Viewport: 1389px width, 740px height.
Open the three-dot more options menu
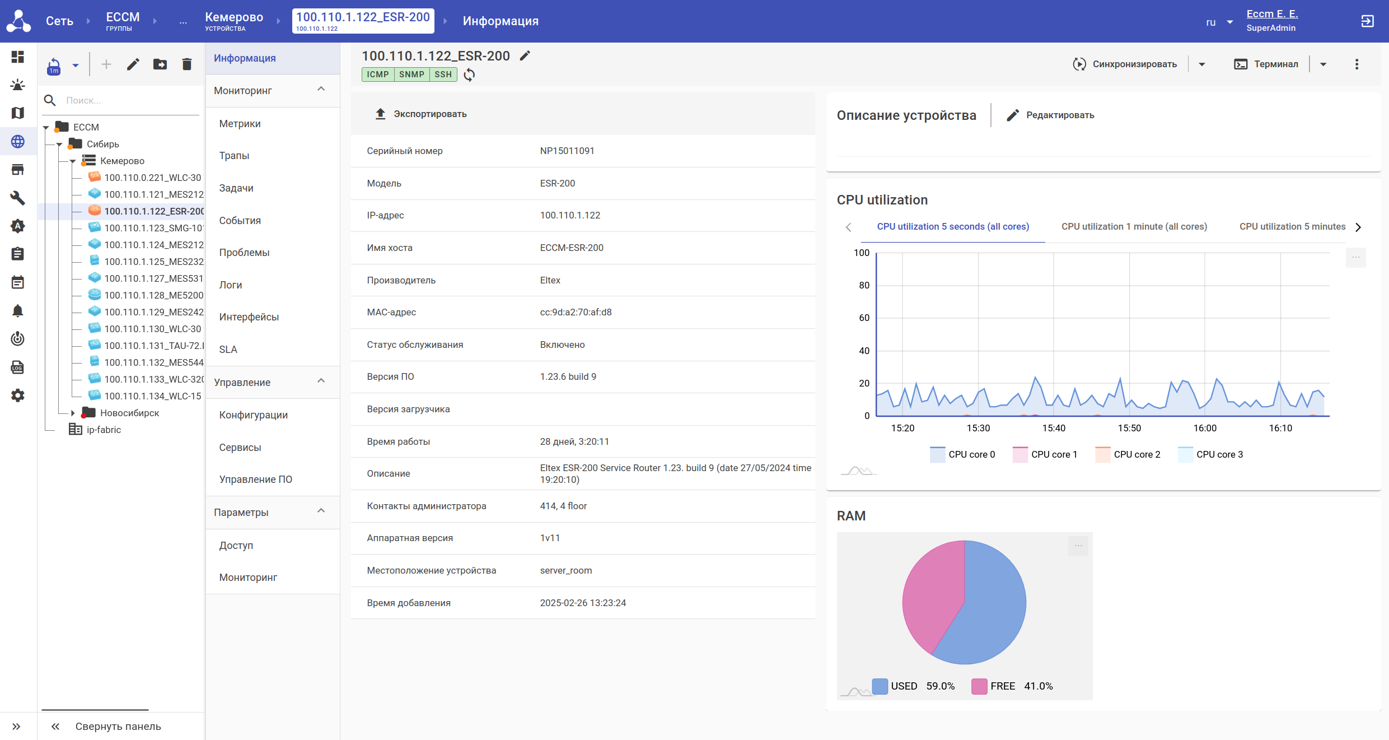pos(1357,64)
